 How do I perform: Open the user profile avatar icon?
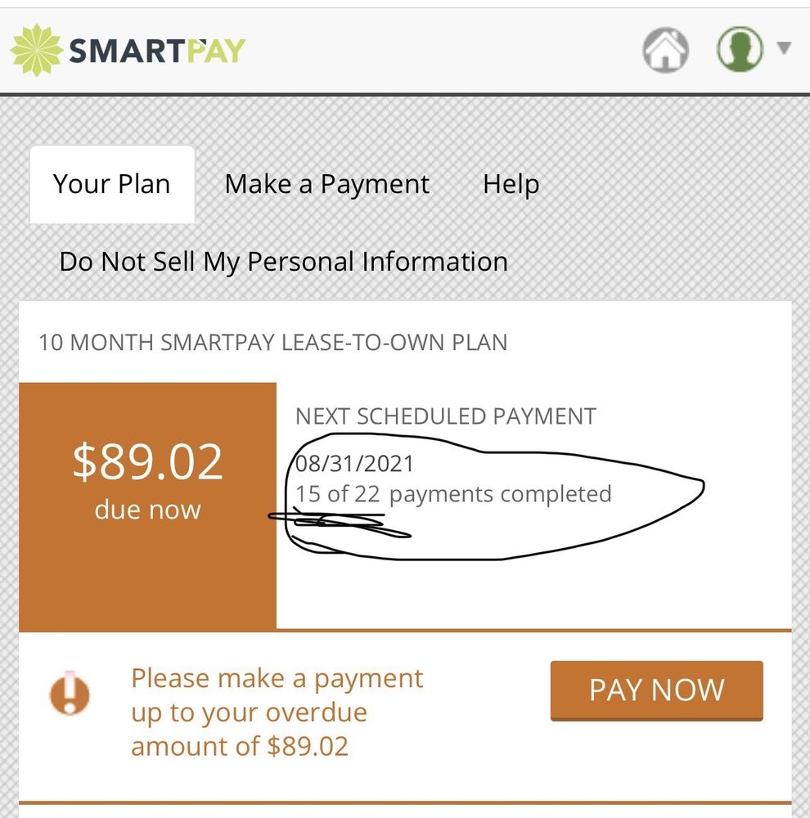[740, 49]
